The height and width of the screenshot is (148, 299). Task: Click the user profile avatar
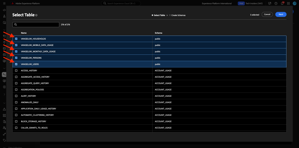click(295, 4)
